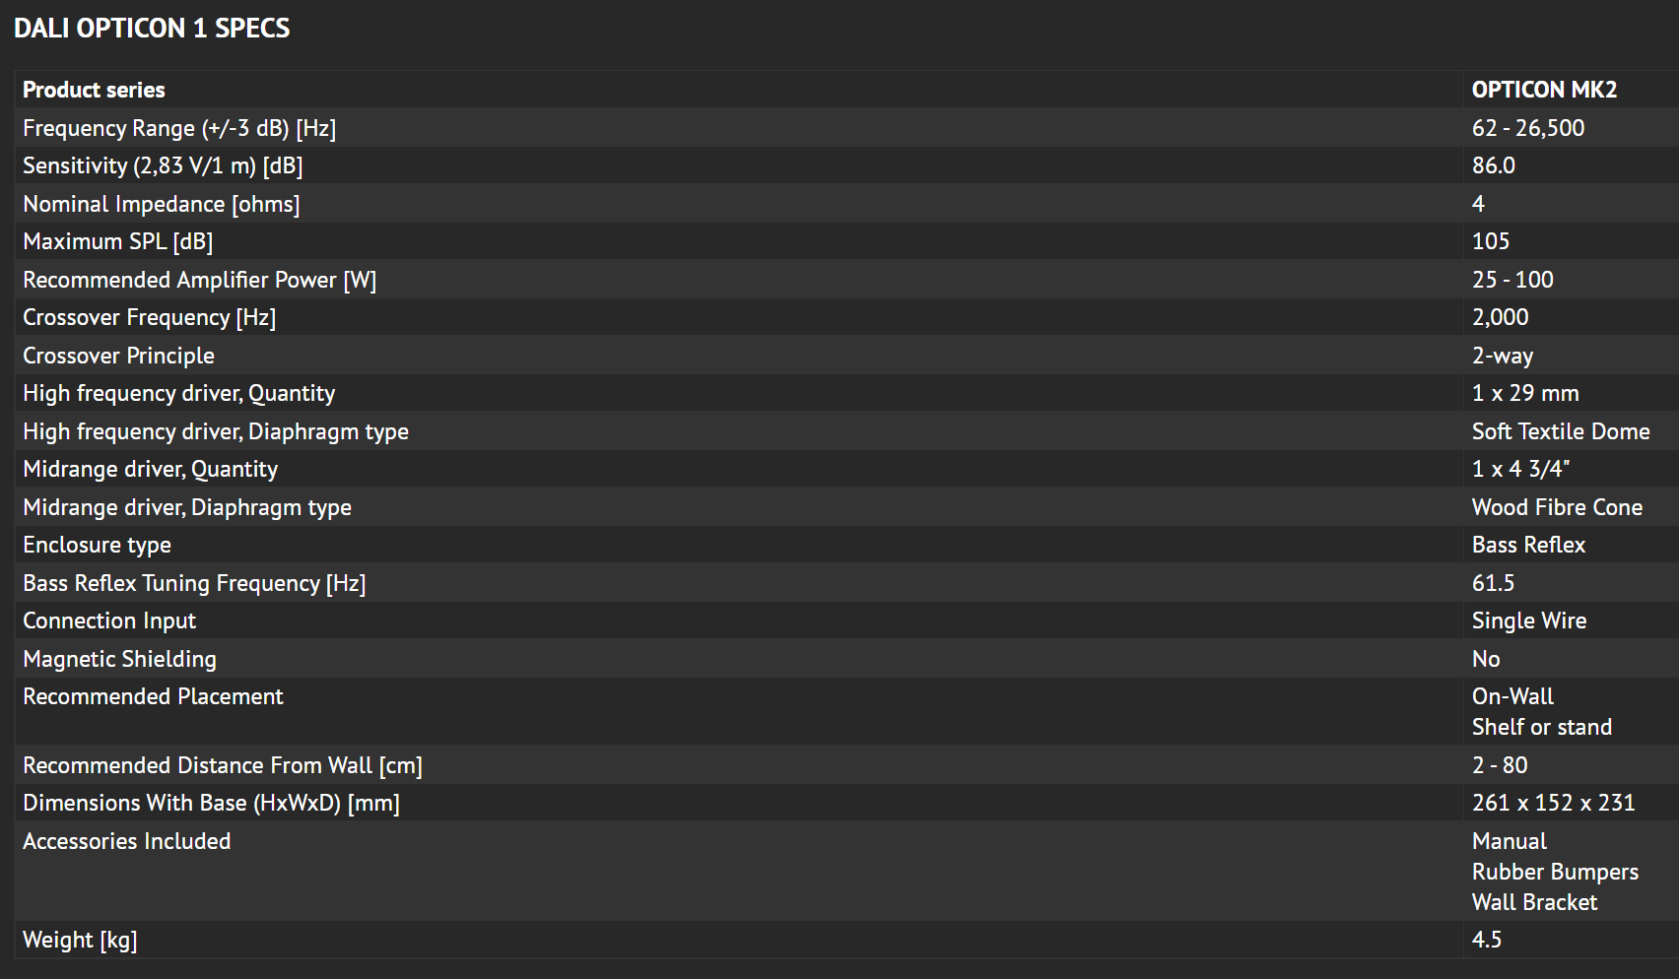Select the Crossover Principle 2-way value
This screenshot has height=979, width=1679.
click(1502, 356)
